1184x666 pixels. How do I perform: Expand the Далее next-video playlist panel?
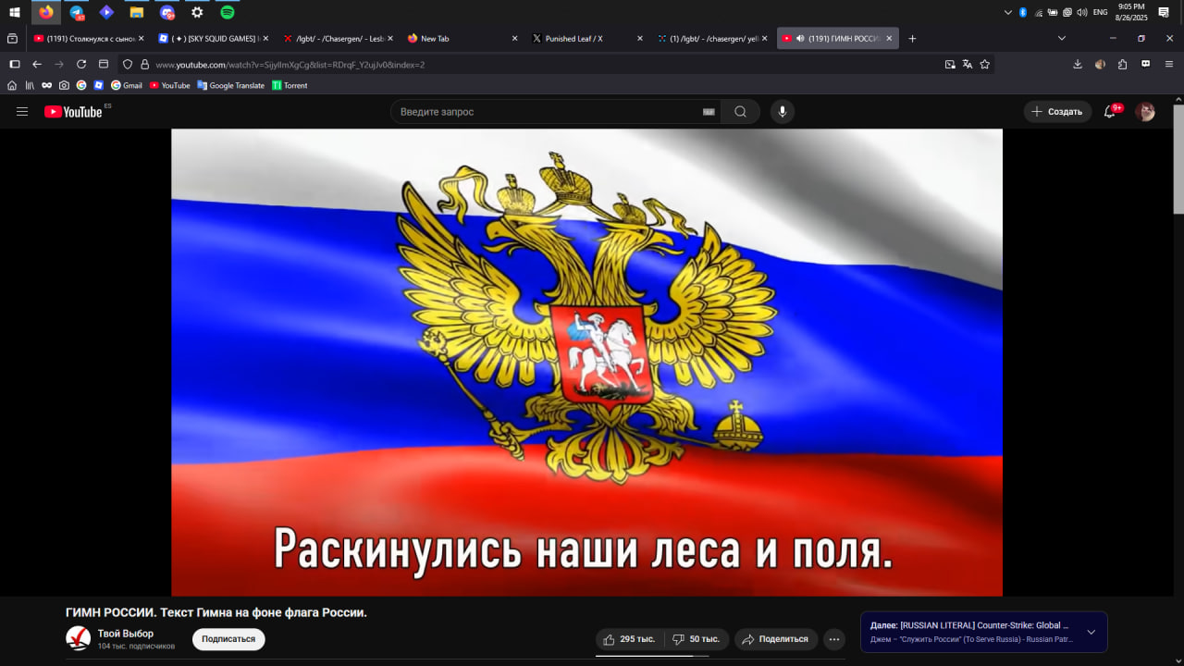point(1091,633)
